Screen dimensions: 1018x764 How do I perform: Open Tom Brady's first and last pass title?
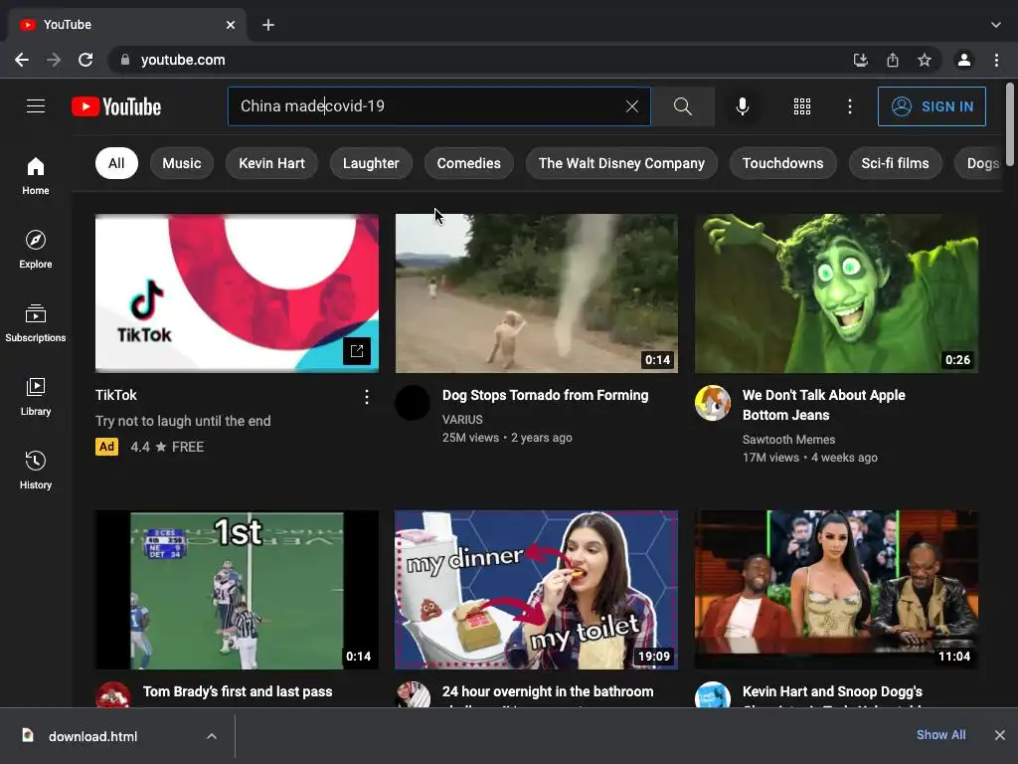point(238,691)
